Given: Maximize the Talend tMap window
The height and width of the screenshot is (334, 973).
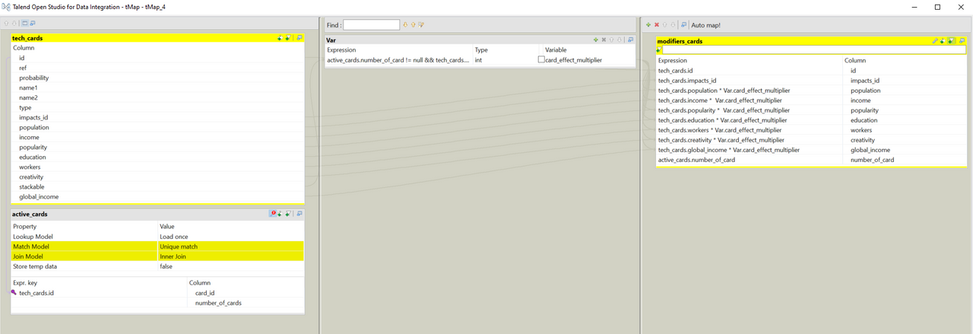Looking at the screenshot, I should (x=937, y=7).
